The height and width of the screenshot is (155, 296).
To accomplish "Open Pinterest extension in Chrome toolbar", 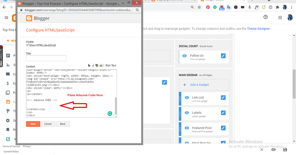I will [x=208, y=8].
